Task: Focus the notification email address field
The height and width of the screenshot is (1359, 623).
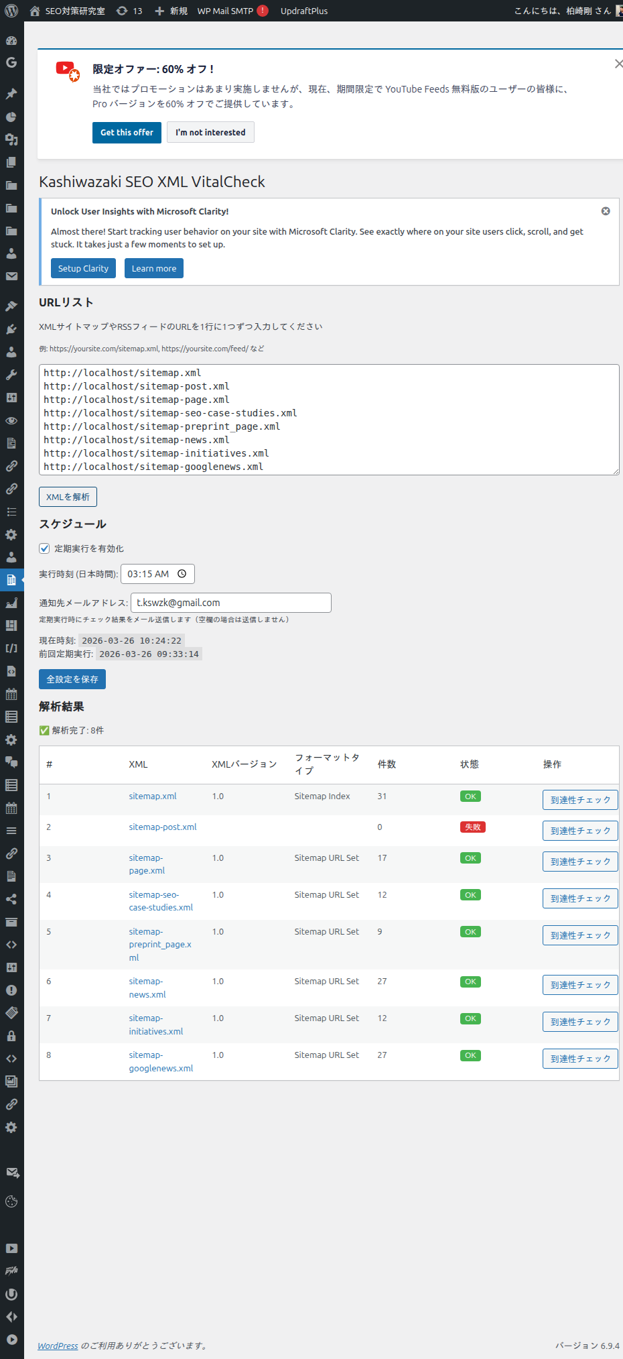Action: click(x=230, y=603)
